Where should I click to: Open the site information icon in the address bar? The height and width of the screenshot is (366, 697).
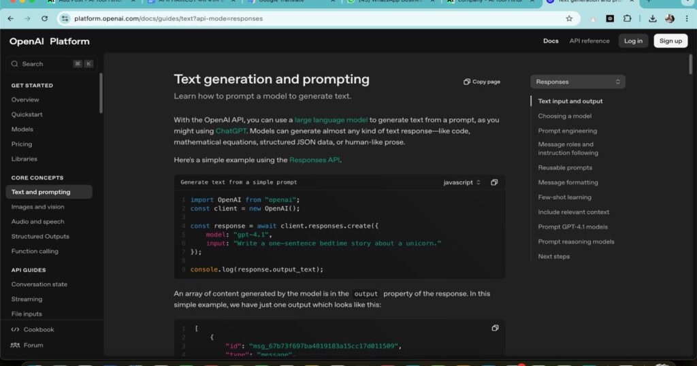[65, 18]
